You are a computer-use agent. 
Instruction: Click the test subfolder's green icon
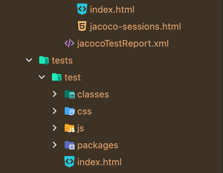[57, 77]
